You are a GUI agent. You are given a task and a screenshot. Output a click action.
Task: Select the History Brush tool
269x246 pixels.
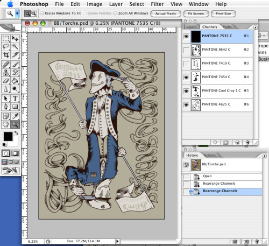point(15,73)
